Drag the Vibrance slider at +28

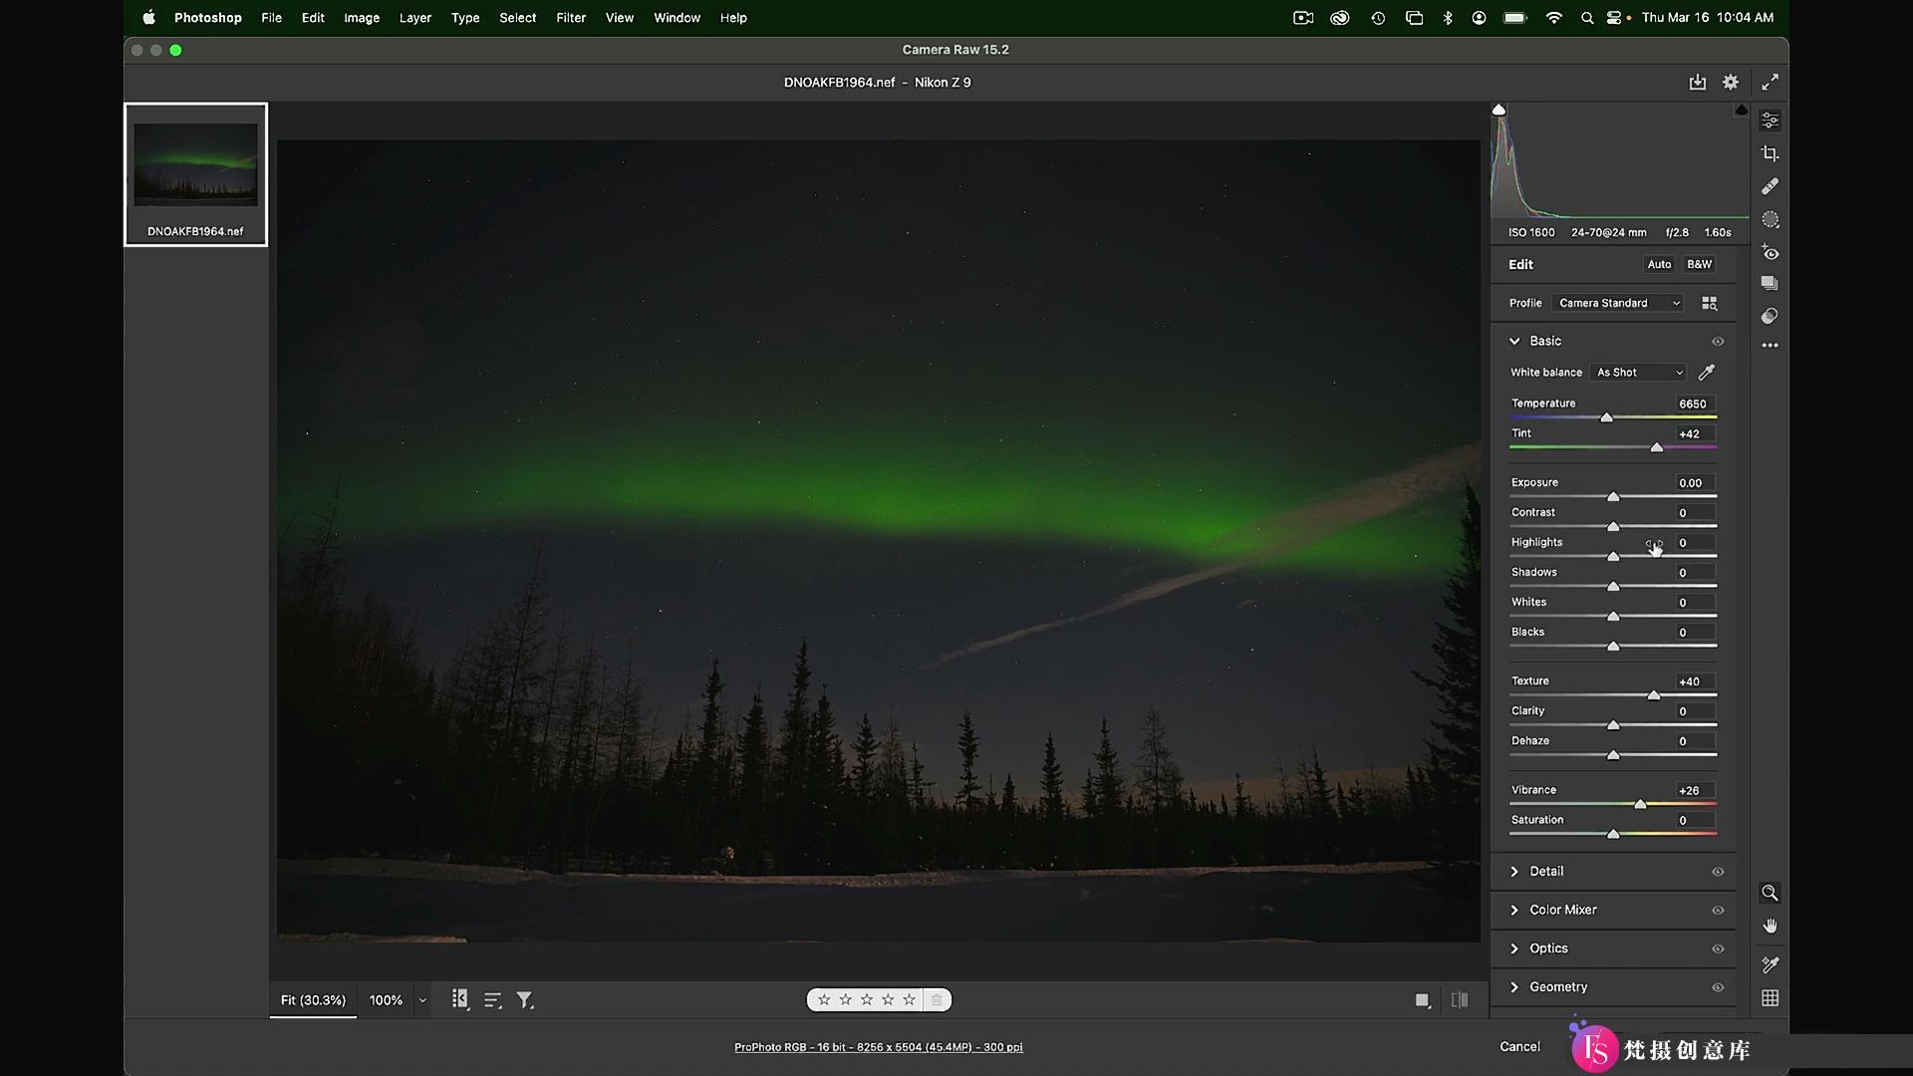tap(1642, 803)
